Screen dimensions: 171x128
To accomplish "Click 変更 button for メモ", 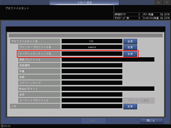I will tap(130, 107).
